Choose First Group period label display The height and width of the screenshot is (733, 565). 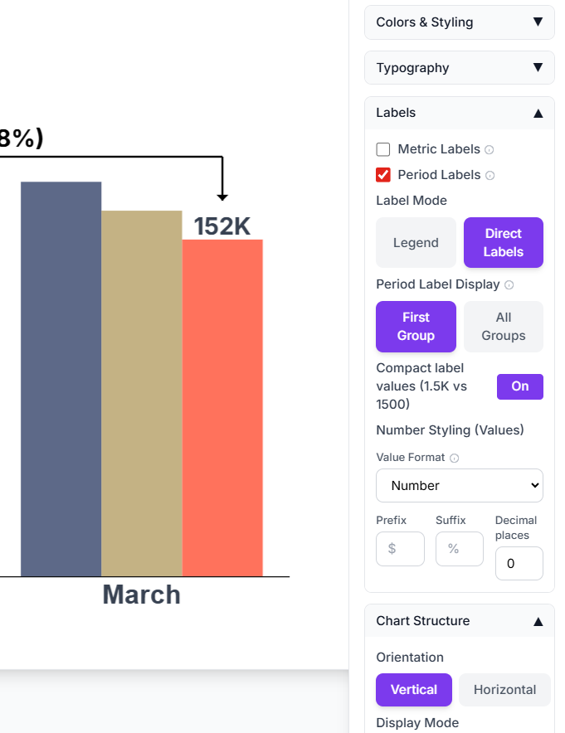click(x=416, y=327)
